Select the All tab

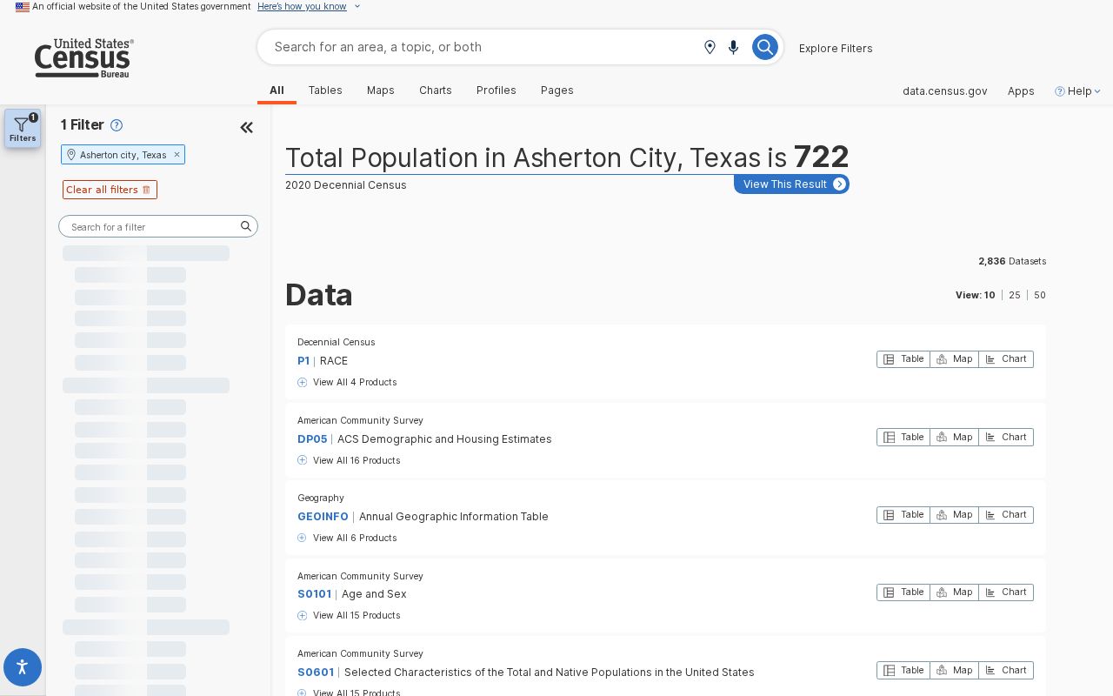277,90
